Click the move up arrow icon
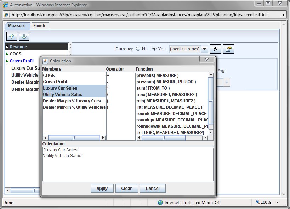This screenshot has height=209, width=290. point(11,36)
